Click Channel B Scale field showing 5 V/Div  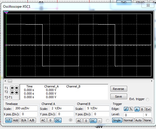pyautogui.click(x=98, y=108)
